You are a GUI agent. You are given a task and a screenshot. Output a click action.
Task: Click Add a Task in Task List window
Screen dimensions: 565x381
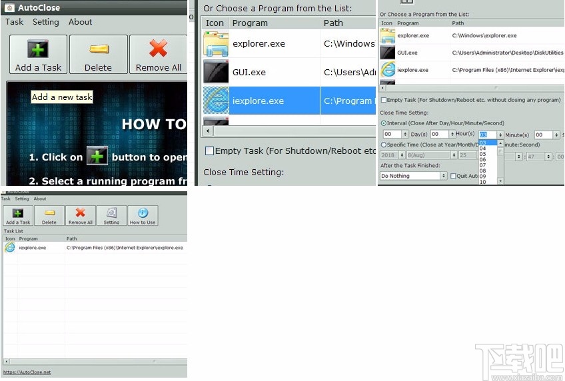click(18, 216)
